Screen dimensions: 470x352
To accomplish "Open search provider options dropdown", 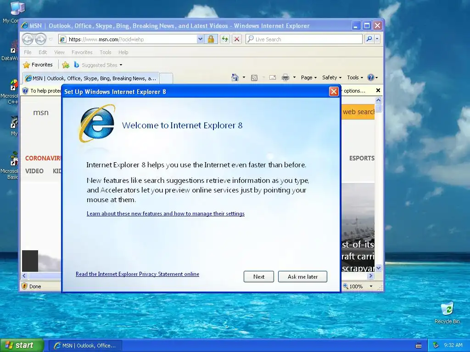I will (377, 39).
